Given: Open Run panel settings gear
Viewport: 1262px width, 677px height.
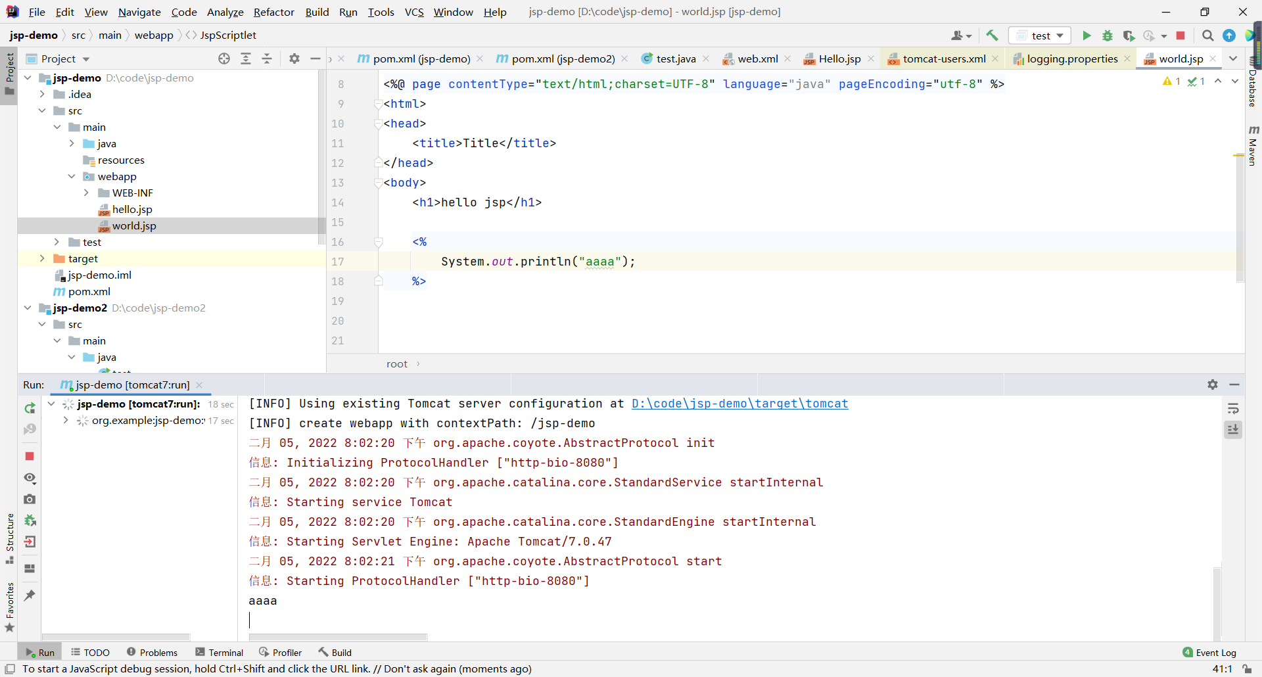Looking at the screenshot, I should [x=1213, y=385].
